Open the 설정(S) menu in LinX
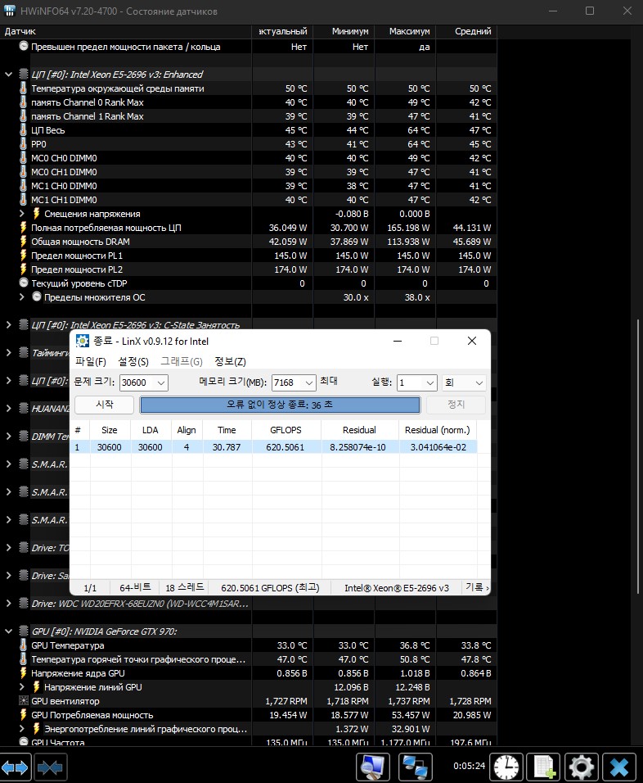This screenshot has height=783, width=643. 133,361
